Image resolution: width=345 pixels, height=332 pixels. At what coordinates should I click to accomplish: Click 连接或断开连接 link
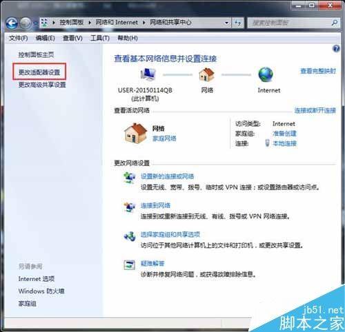tap(315, 110)
